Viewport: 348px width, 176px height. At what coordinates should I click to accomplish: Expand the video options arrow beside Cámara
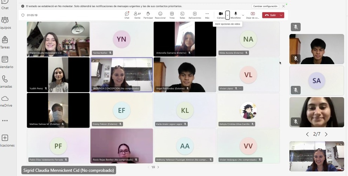[228, 15]
